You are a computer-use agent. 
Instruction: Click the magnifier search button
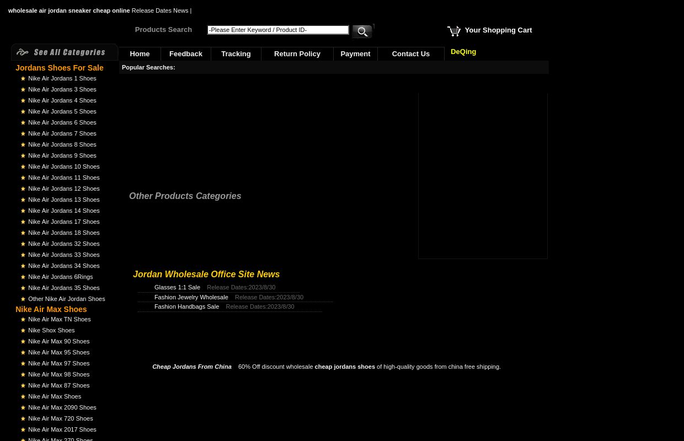362,31
